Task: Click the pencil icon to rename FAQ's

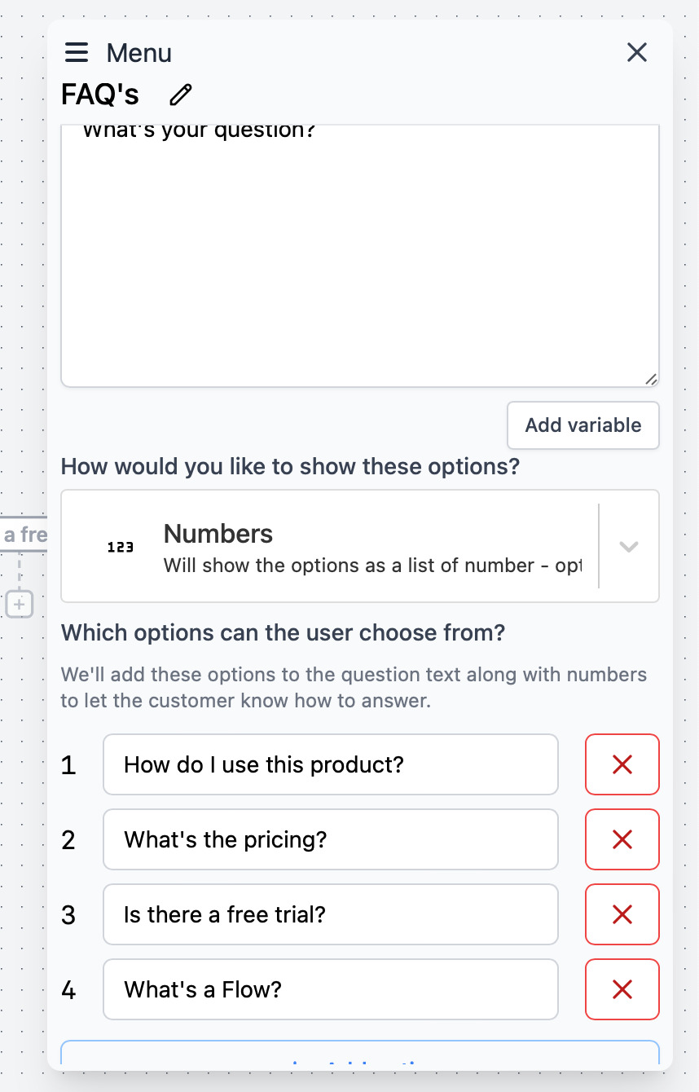Action: [179, 95]
